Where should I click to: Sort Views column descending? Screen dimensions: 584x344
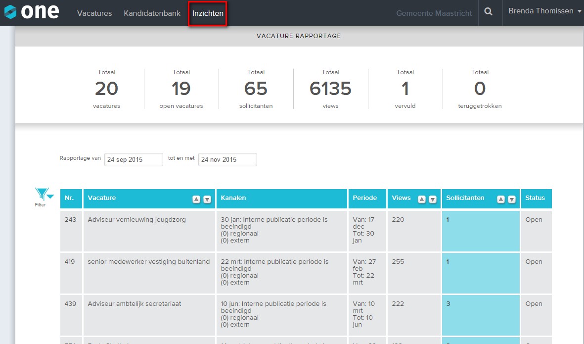coord(433,199)
